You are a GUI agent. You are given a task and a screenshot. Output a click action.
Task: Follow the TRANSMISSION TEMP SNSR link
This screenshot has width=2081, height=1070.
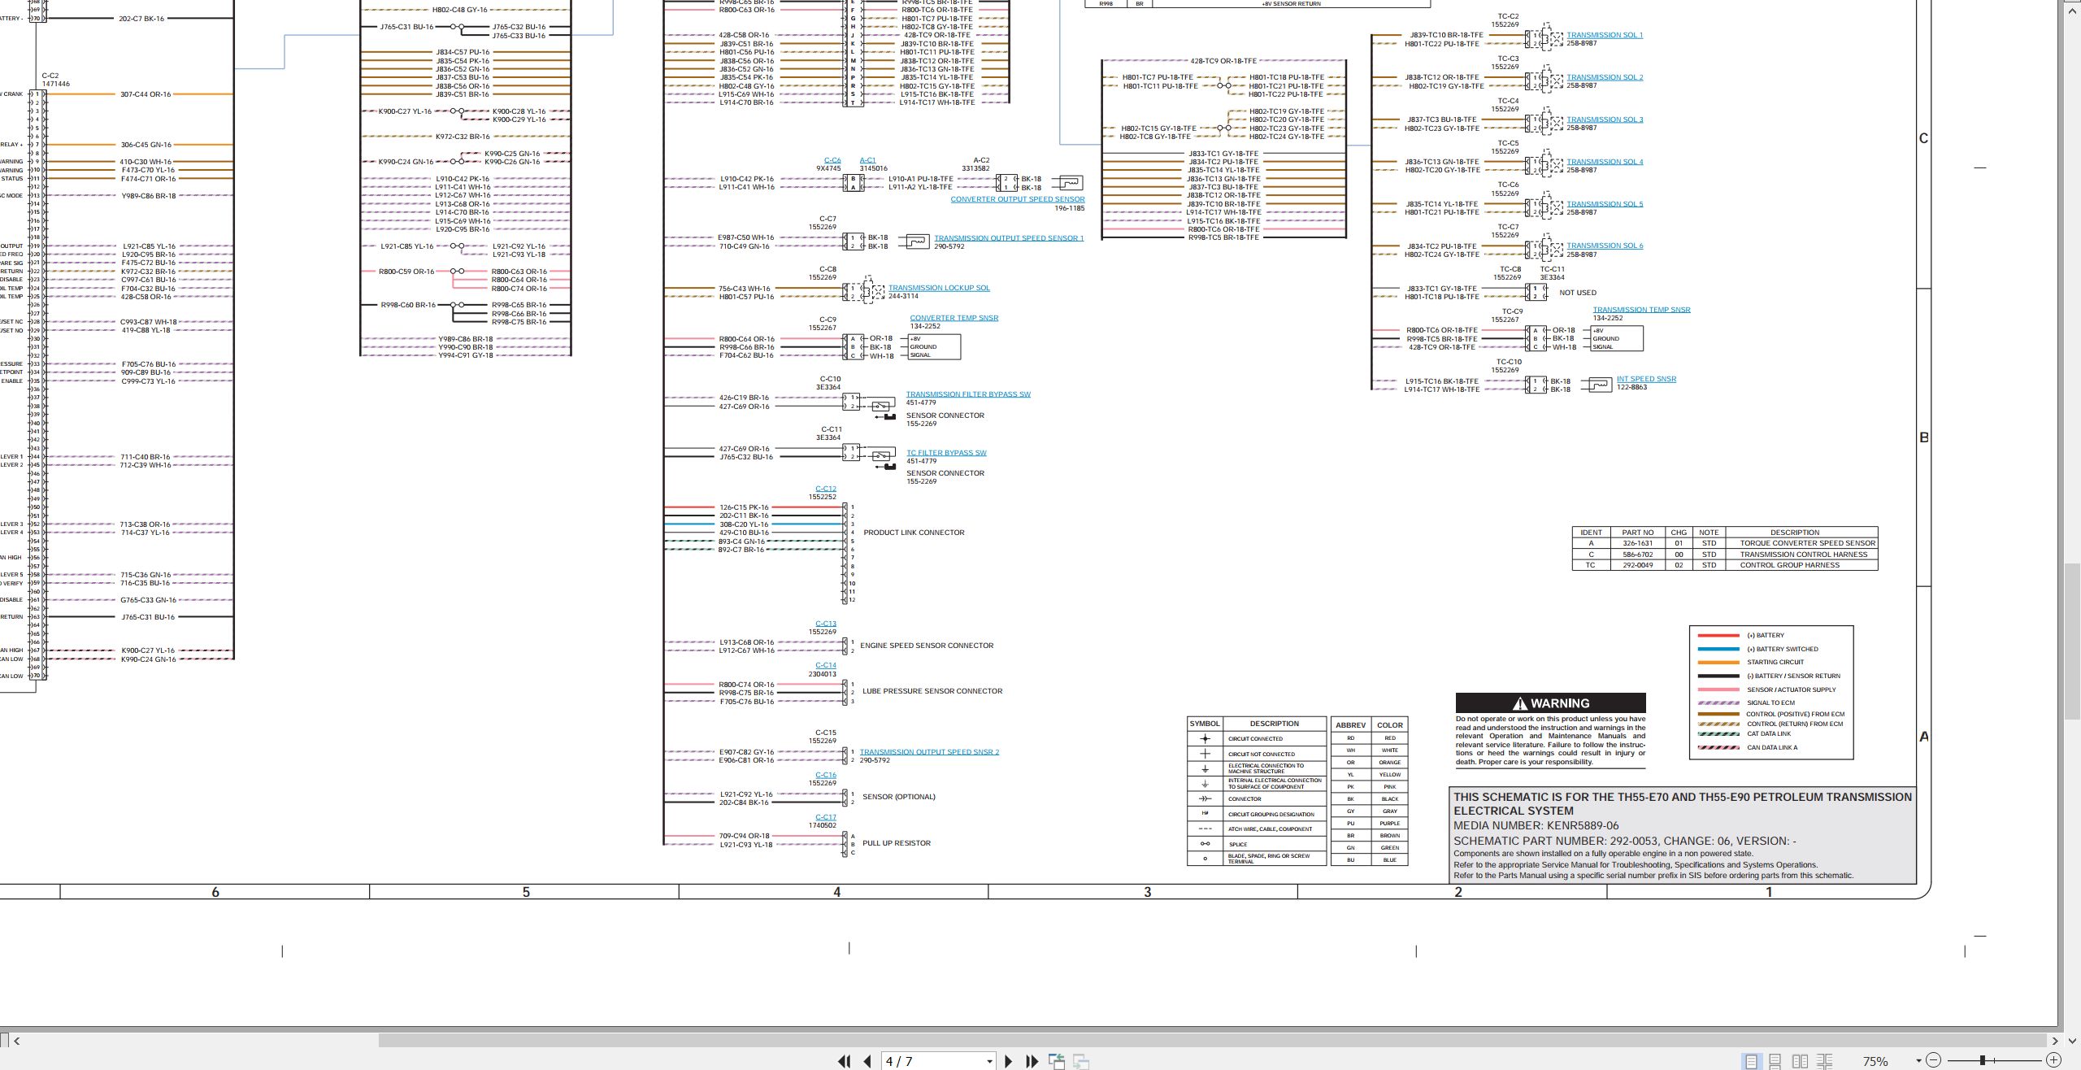1641,310
